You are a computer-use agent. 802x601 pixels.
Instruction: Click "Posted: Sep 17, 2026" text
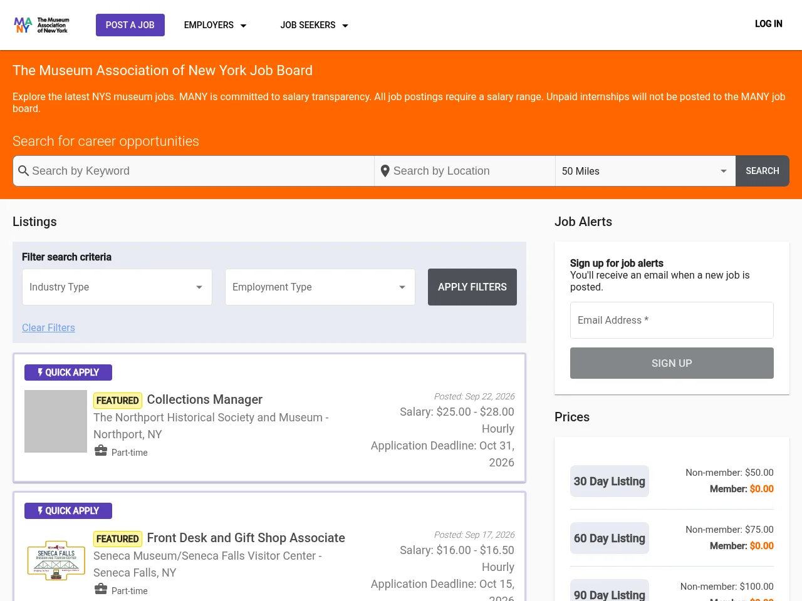[x=474, y=535]
